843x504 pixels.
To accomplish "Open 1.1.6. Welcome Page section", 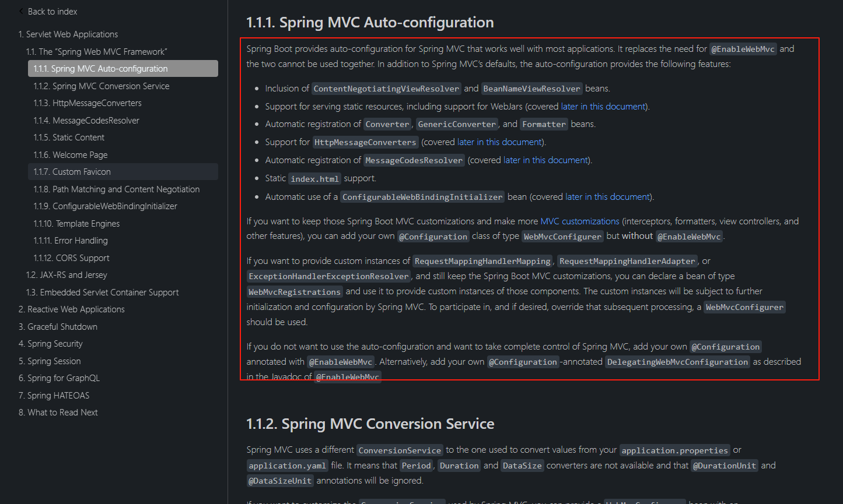I will pyautogui.click(x=71, y=155).
